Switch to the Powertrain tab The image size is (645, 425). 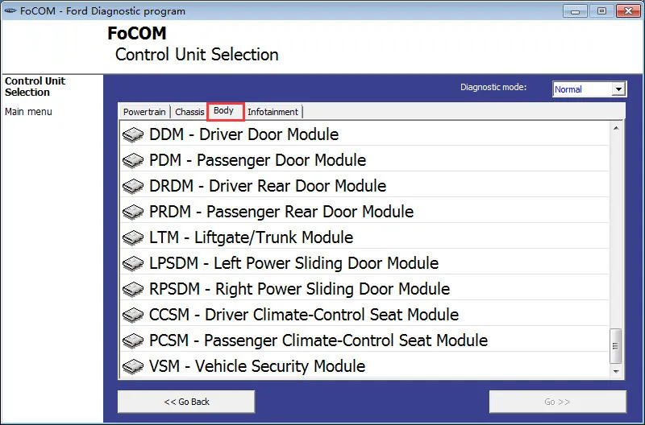tap(144, 112)
